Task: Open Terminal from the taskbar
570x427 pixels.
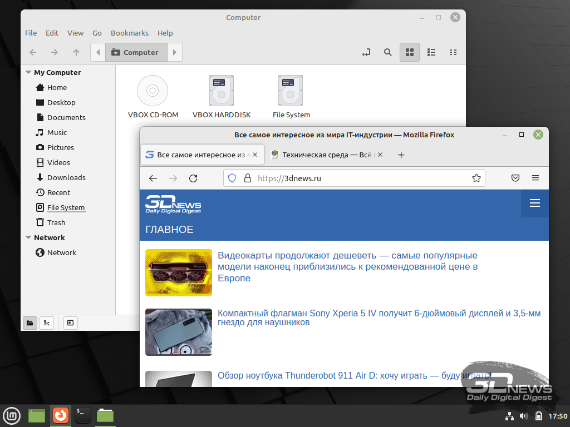Action: [83, 415]
